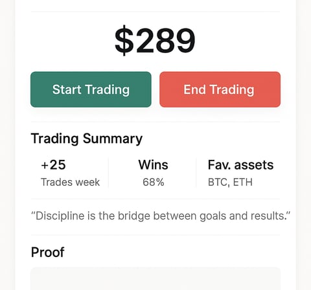Select the $289 balance amount
This screenshot has height=290, width=311.
point(155,41)
